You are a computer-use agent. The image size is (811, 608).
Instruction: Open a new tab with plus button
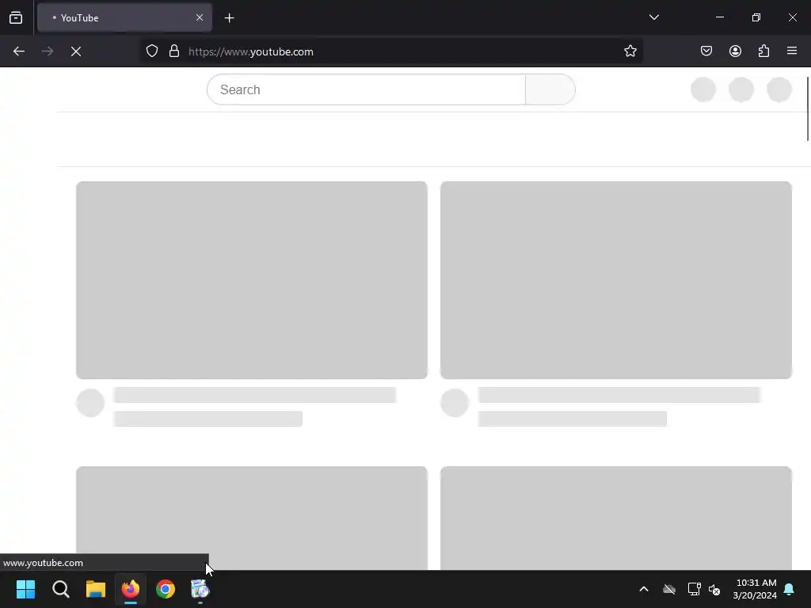[x=229, y=18]
